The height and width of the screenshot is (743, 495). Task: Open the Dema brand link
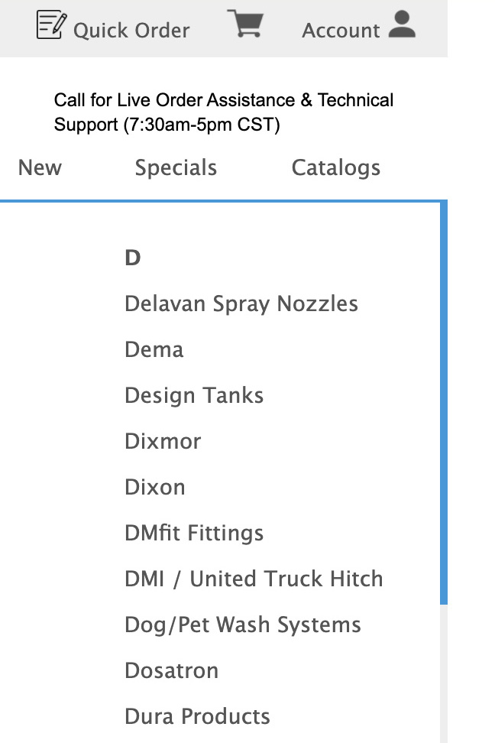click(x=154, y=349)
